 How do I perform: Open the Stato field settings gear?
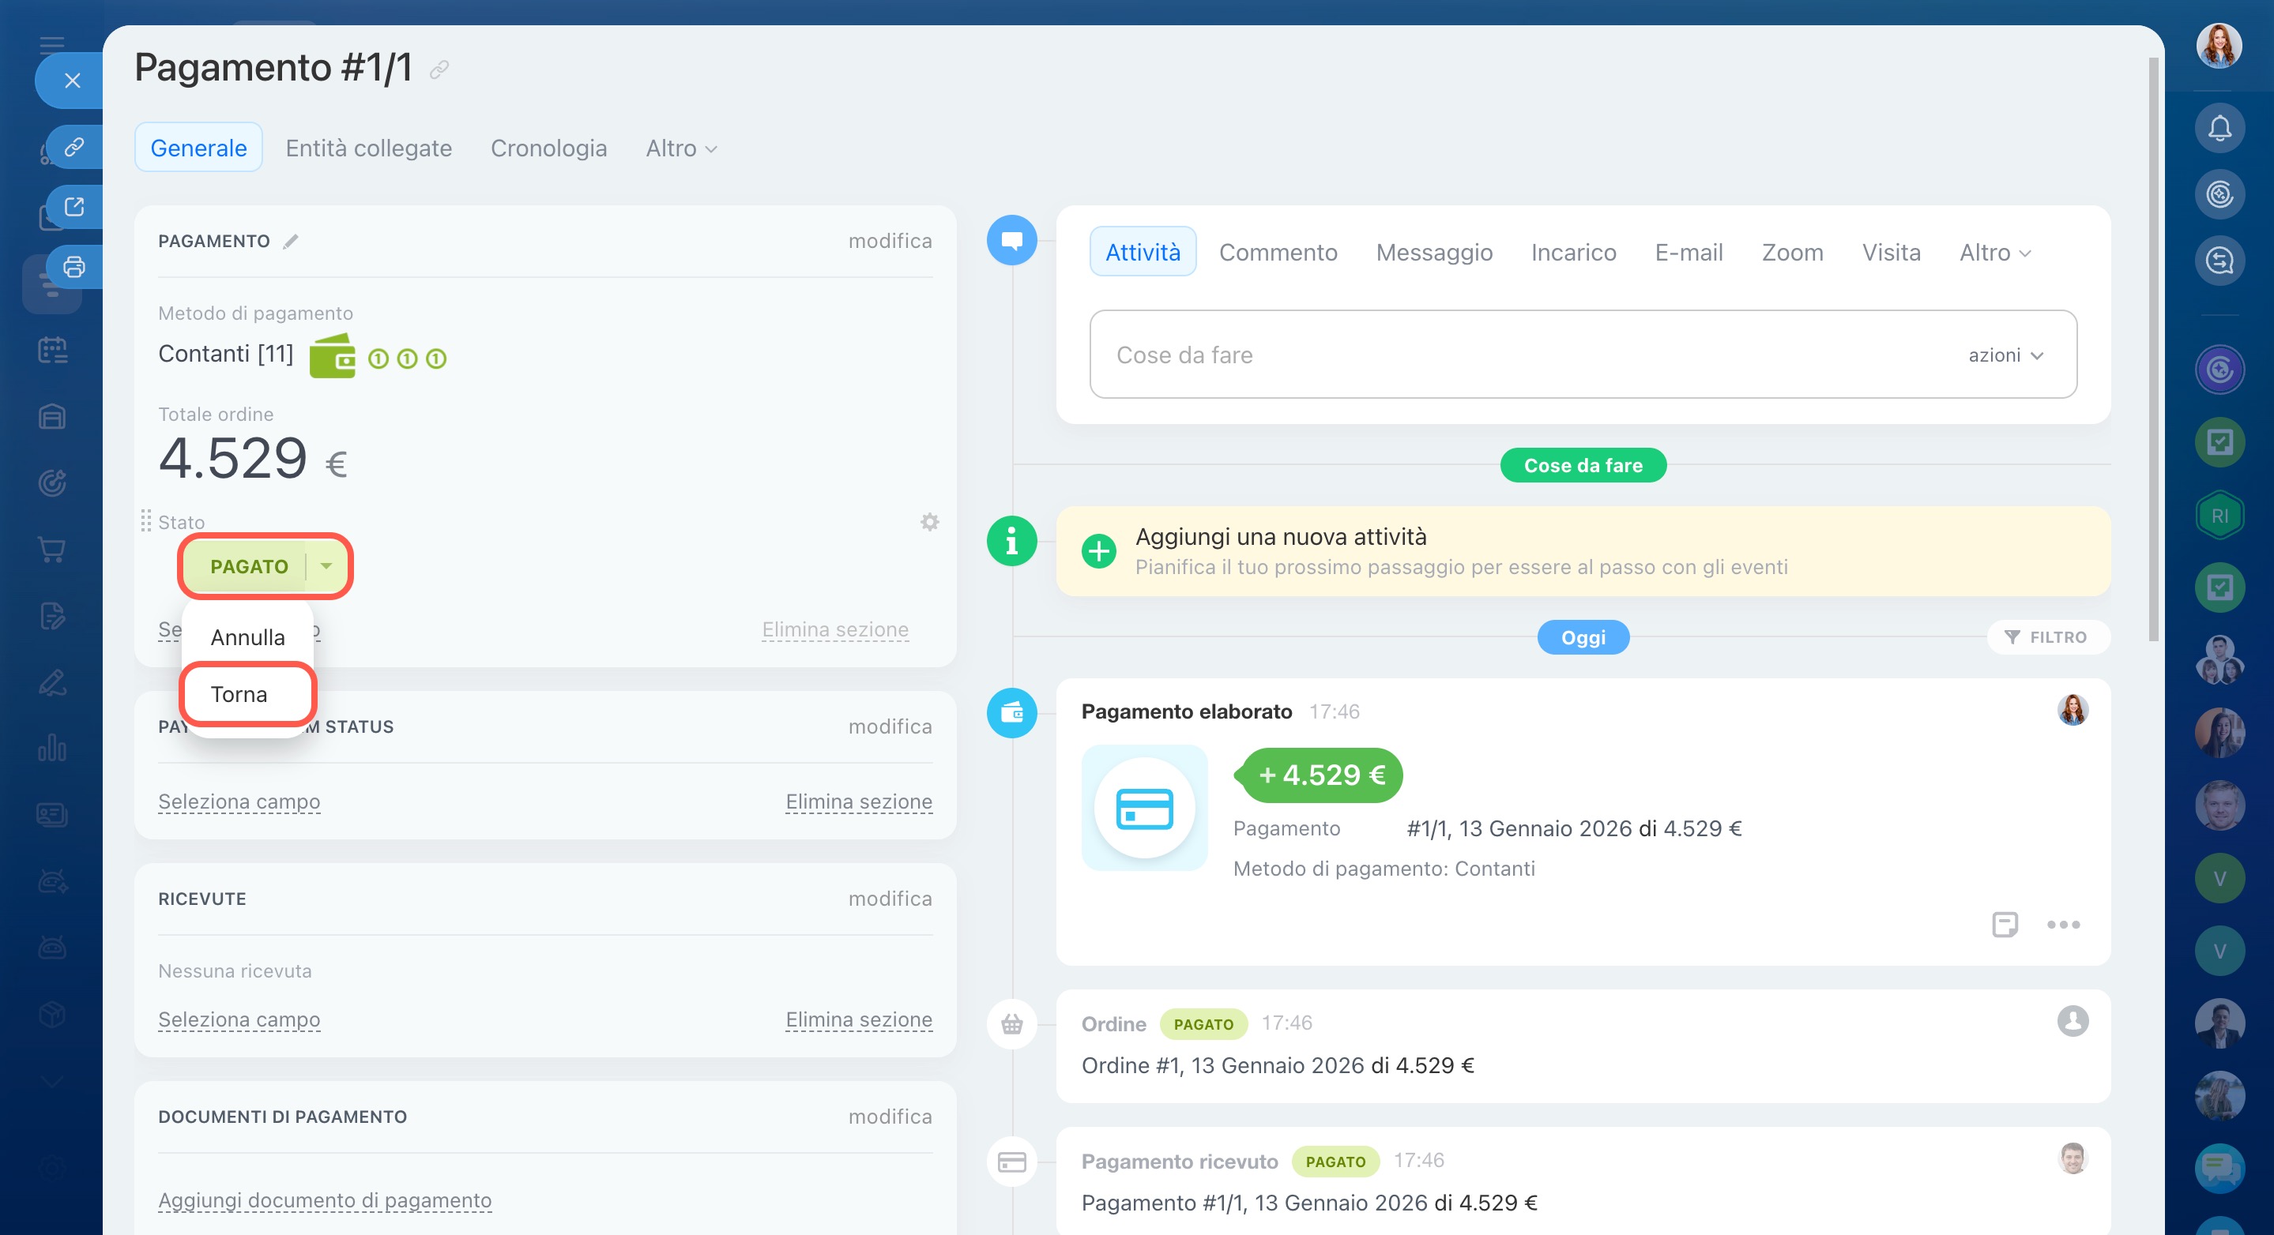point(929,522)
